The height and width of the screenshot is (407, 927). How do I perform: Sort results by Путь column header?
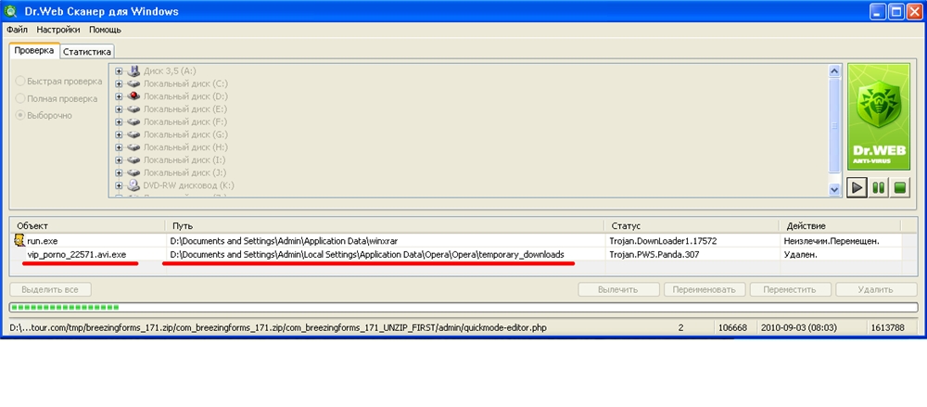coord(385,226)
